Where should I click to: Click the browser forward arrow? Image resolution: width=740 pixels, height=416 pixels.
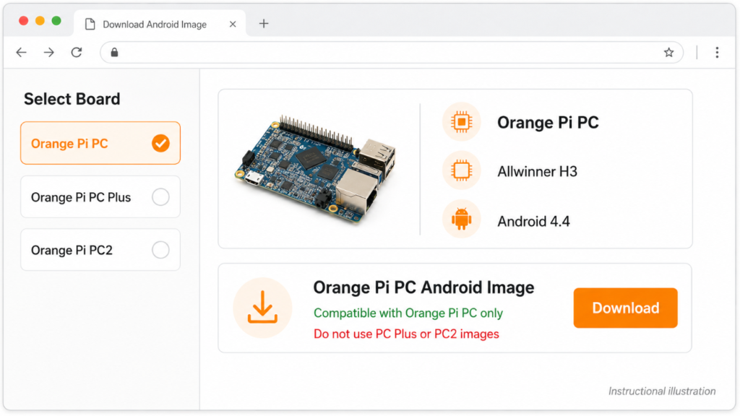pyautogui.click(x=49, y=52)
